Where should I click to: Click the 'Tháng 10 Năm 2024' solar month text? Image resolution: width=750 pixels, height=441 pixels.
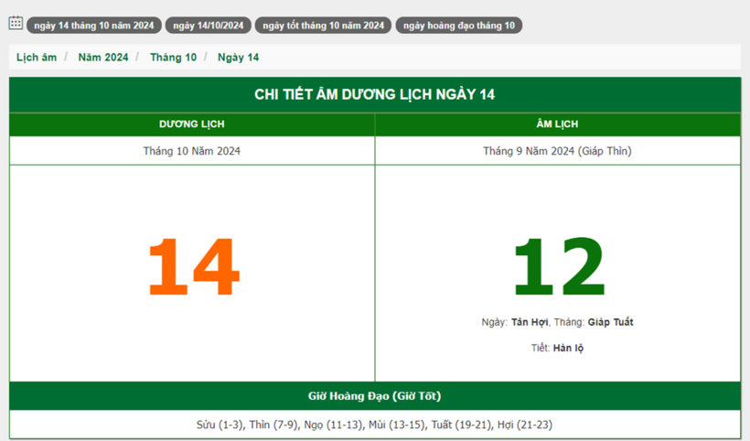(192, 151)
